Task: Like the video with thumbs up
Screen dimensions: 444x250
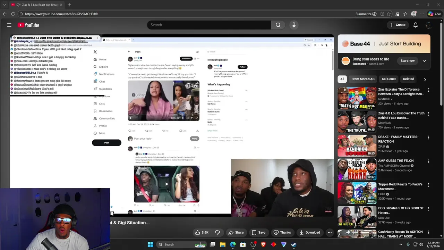Action: point(202,233)
